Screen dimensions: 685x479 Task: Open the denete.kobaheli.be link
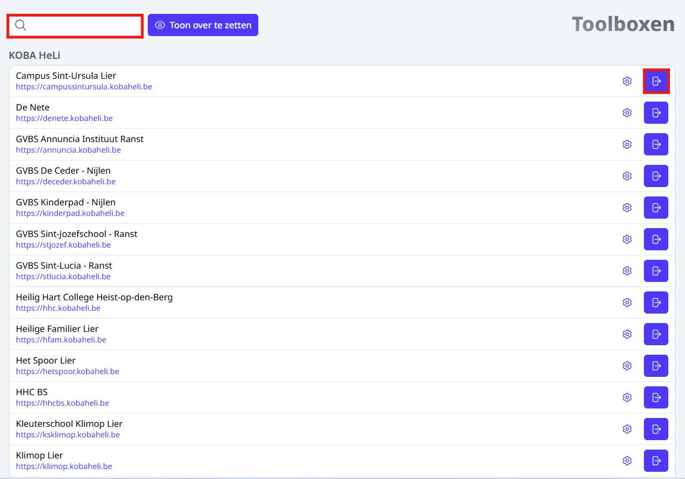click(64, 118)
